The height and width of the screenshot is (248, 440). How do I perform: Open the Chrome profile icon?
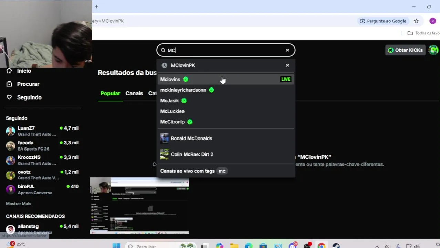coord(433,21)
